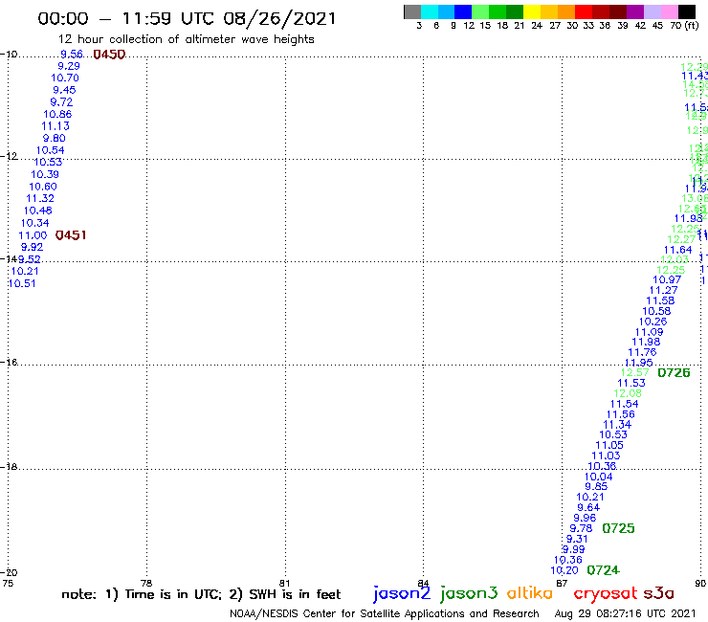This screenshot has height=622, width=708.
Task: Click the wave height value '9.31'
Action: tap(577, 539)
